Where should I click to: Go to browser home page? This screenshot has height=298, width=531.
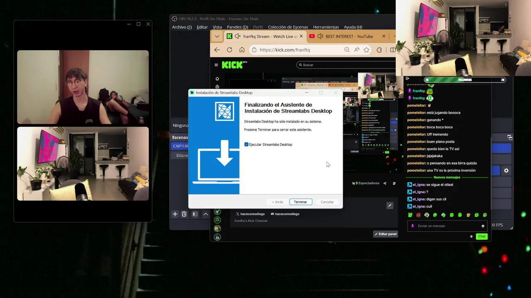pyautogui.click(x=242, y=50)
